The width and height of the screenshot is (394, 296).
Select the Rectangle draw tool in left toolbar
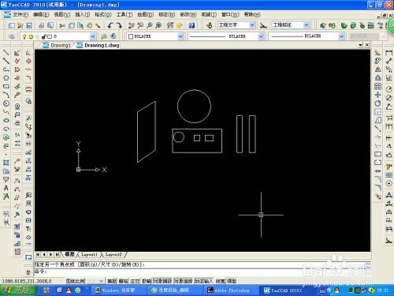[6, 86]
